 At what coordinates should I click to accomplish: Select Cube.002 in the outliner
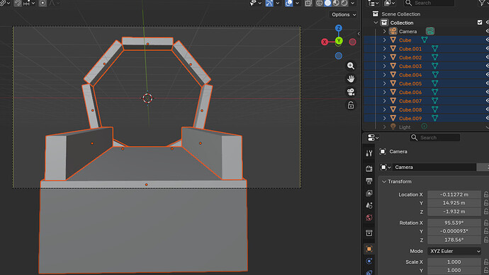410,57
